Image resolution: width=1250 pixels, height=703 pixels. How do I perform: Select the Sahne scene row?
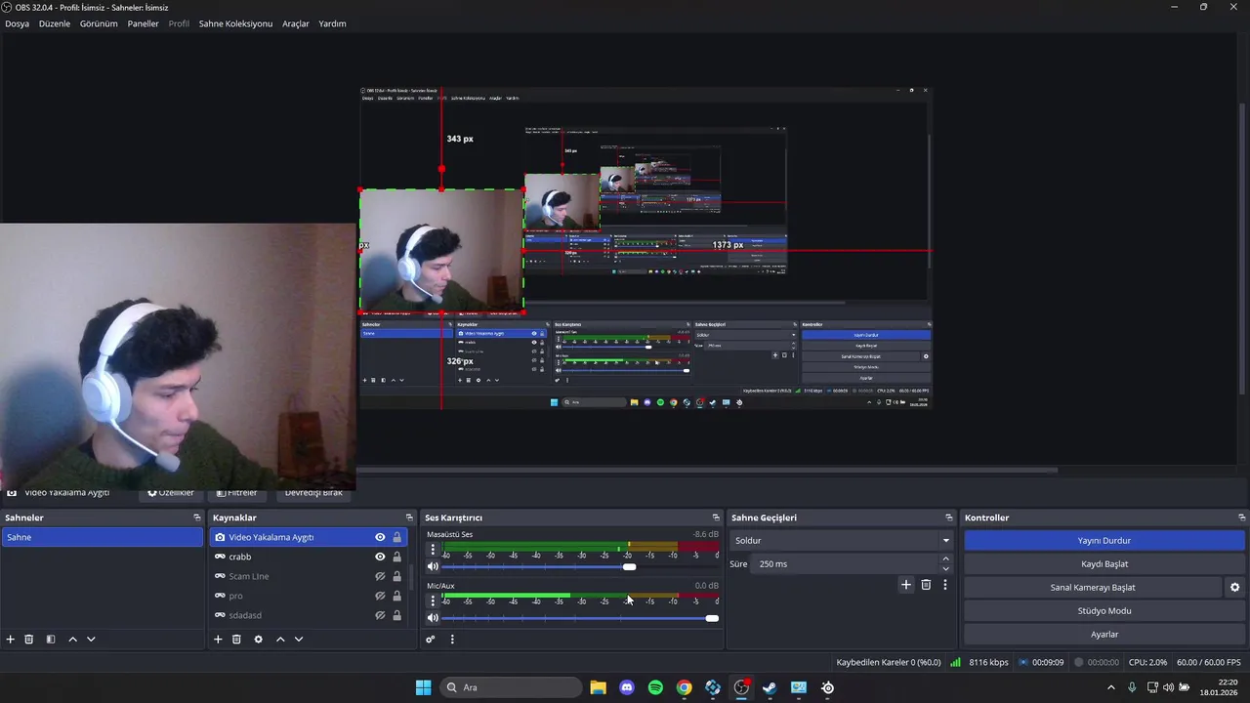[x=103, y=537]
